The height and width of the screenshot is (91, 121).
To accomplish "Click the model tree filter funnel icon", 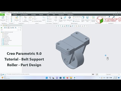I will [x=2, y=30].
